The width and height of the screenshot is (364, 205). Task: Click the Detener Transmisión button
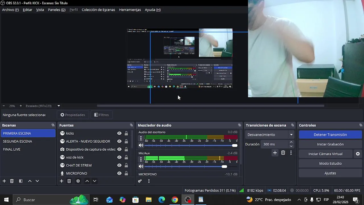point(330,135)
